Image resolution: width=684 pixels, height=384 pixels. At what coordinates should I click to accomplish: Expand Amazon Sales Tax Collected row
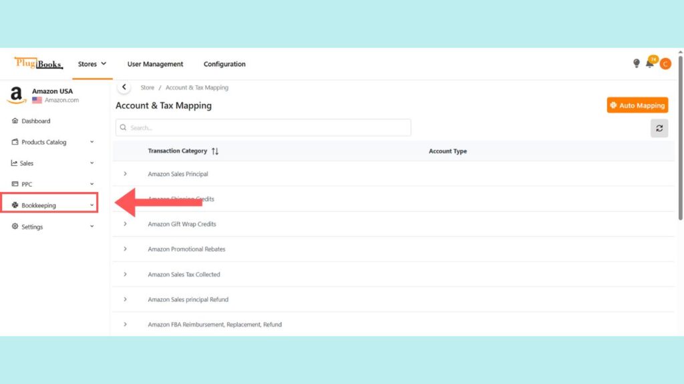[x=125, y=274]
